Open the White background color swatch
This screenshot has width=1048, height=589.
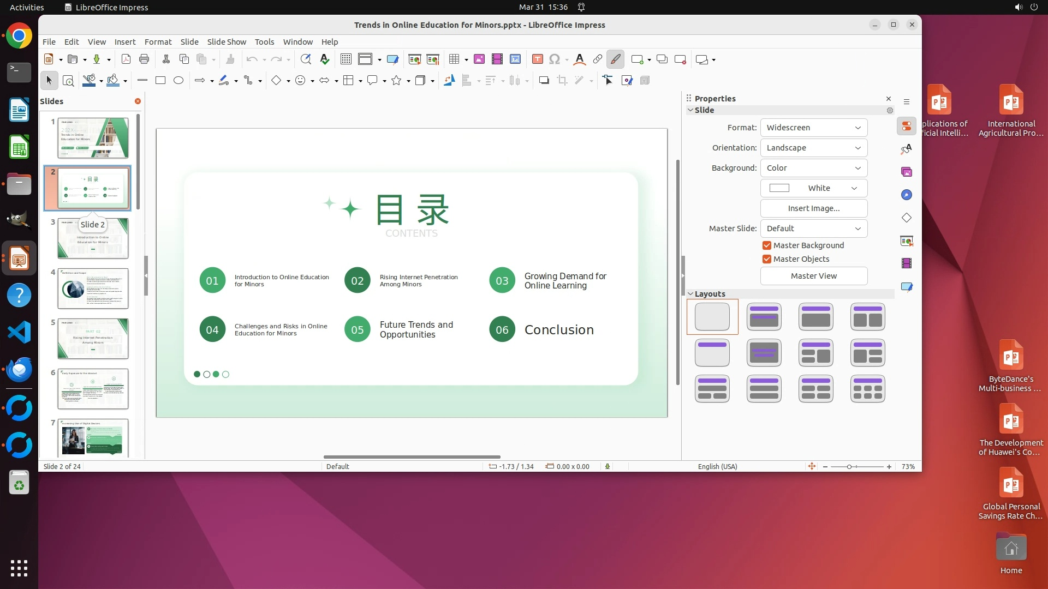813,188
